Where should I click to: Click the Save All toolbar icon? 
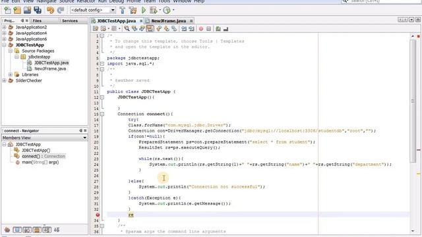coord(38,11)
